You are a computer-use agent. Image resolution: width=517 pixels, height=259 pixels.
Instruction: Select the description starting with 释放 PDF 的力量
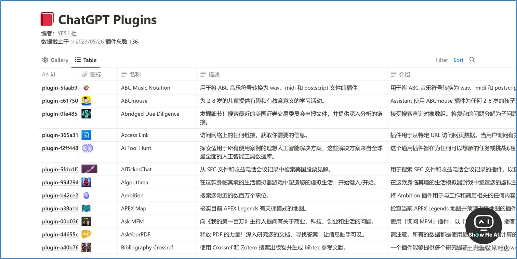coord(292,234)
